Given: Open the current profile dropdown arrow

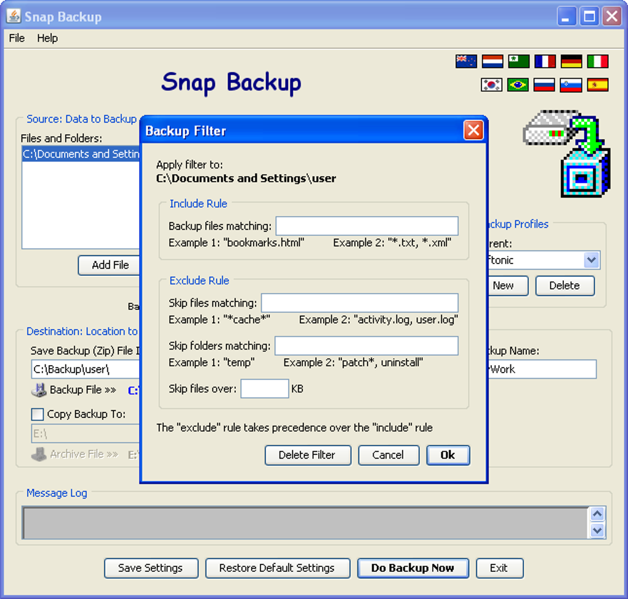Looking at the screenshot, I should click(x=592, y=260).
